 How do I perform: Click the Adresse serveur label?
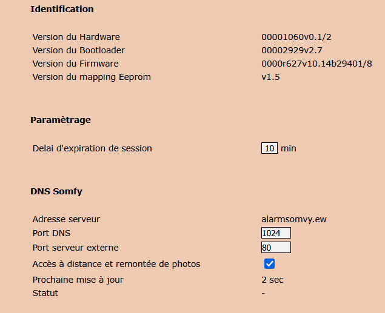point(66,219)
